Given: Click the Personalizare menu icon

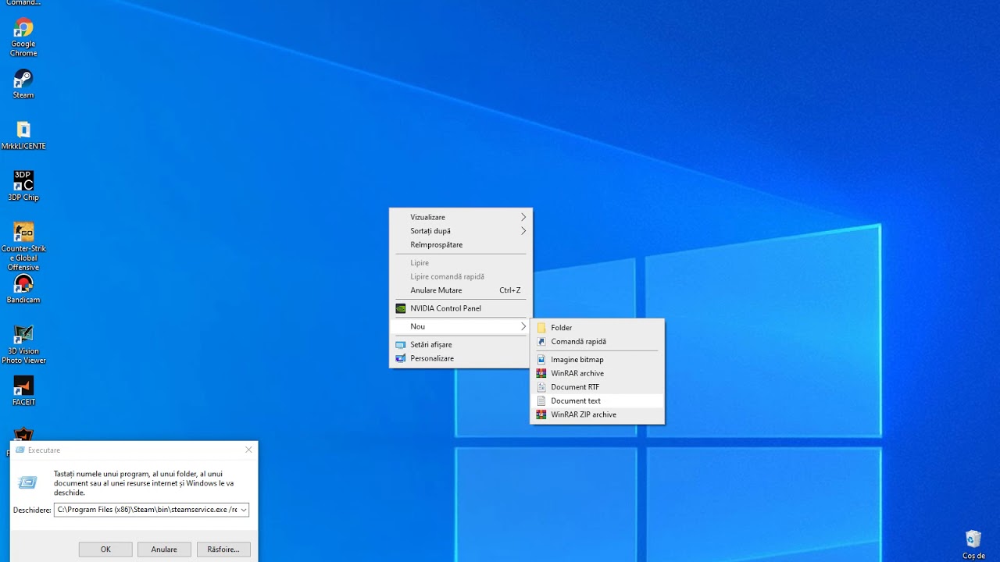Looking at the screenshot, I should click(401, 358).
